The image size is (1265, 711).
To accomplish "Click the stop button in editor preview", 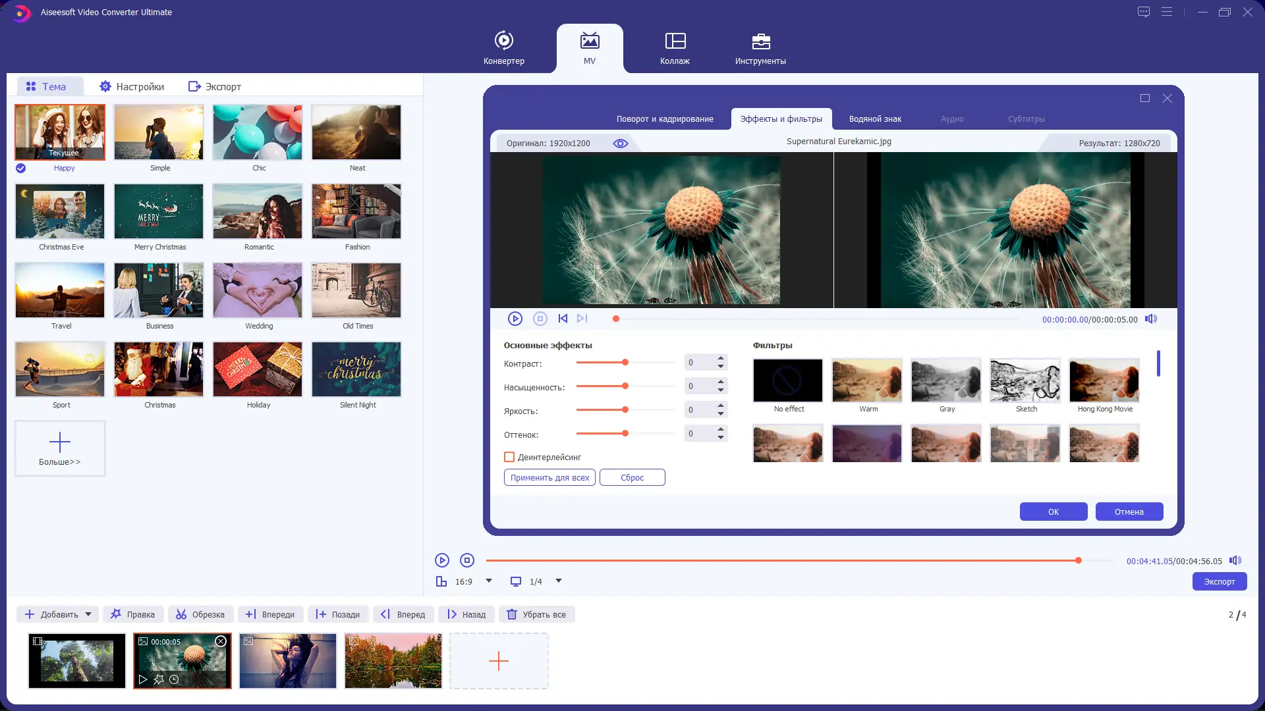I will (540, 319).
